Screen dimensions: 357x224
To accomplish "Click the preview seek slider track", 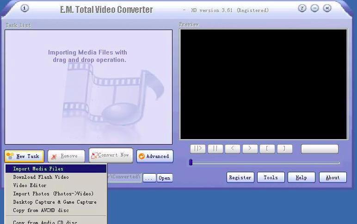I will coord(266,163).
